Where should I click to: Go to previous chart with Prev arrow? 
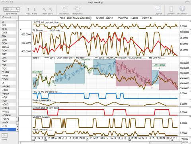[x=28, y=9]
